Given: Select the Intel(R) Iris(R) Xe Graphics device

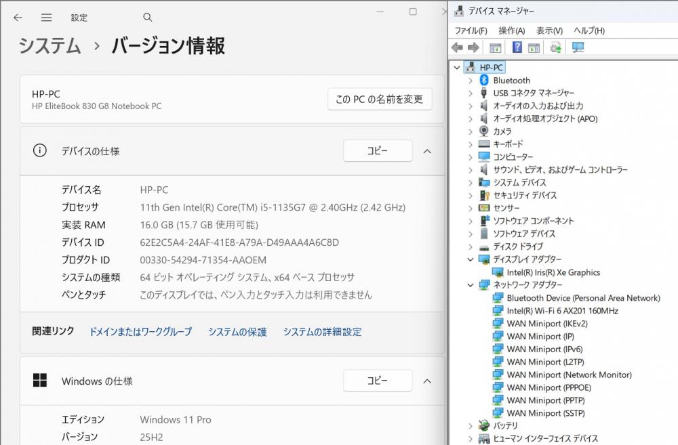Looking at the screenshot, I should click(553, 272).
